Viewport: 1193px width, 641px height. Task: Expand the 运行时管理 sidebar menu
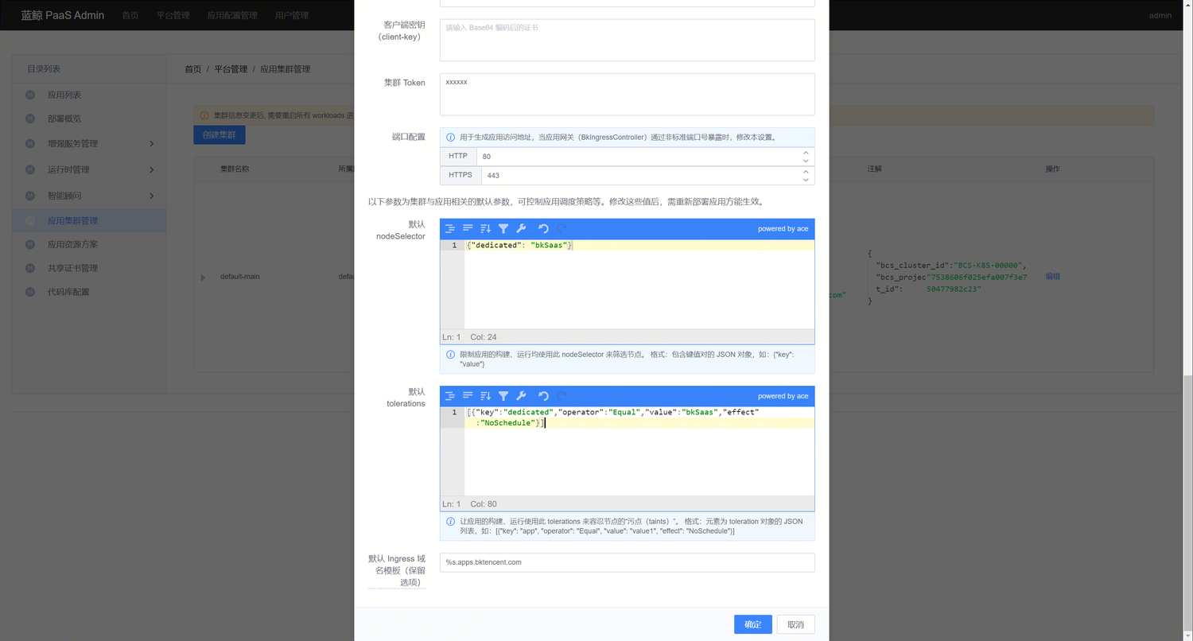coord(151,170)
